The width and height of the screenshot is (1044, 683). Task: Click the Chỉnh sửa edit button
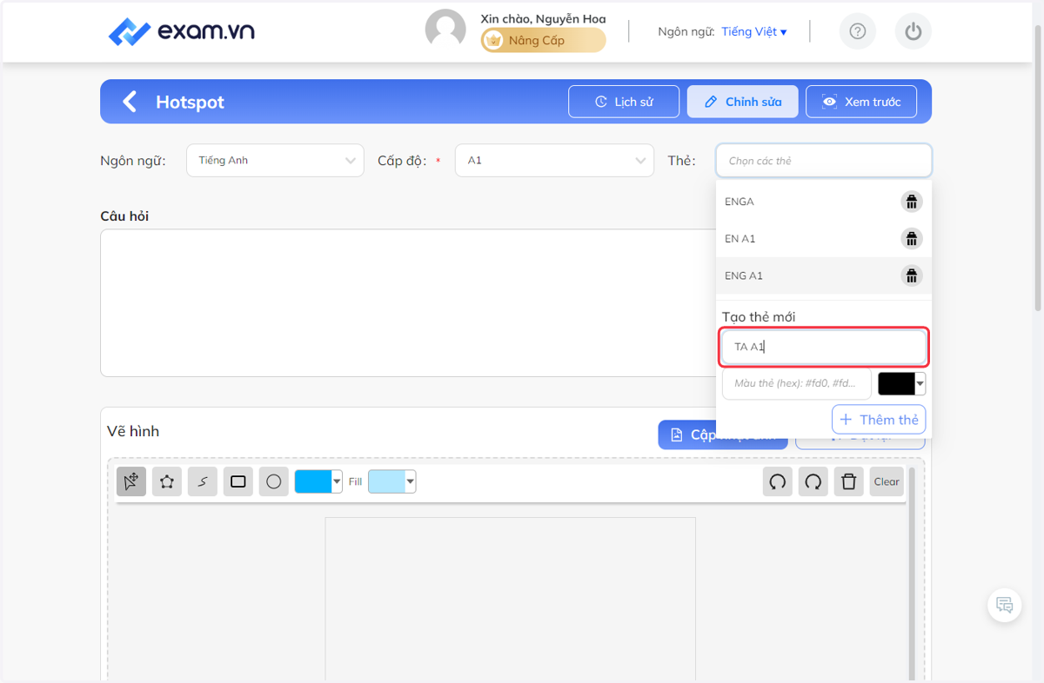pos(742,102)
